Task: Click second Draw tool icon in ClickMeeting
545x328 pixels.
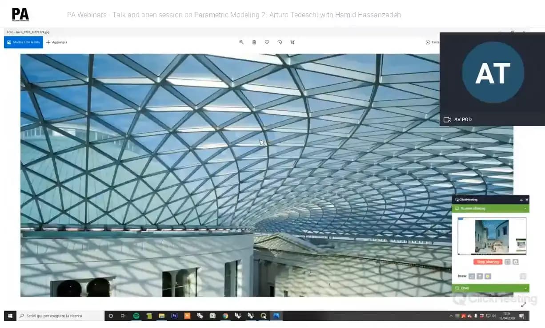Action: (480, 276)
